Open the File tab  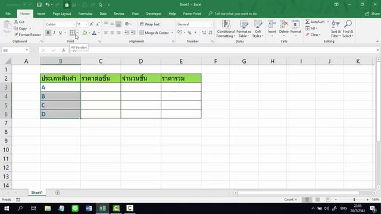pyautogui.click(x=8, y=14)
